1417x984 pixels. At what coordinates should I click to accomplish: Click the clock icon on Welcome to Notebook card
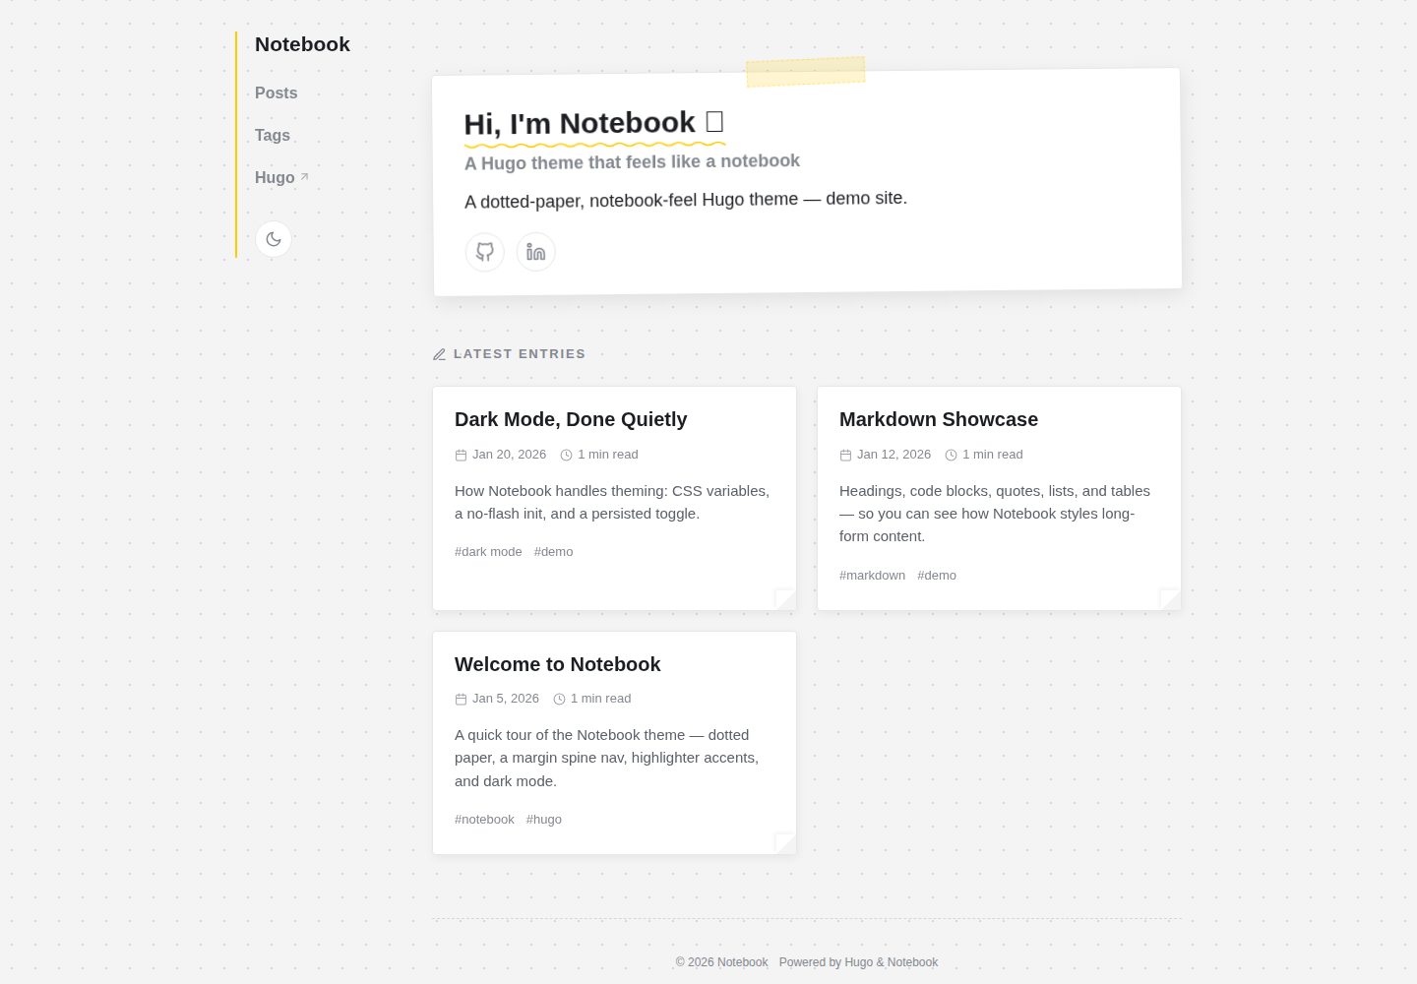(559, 699)
